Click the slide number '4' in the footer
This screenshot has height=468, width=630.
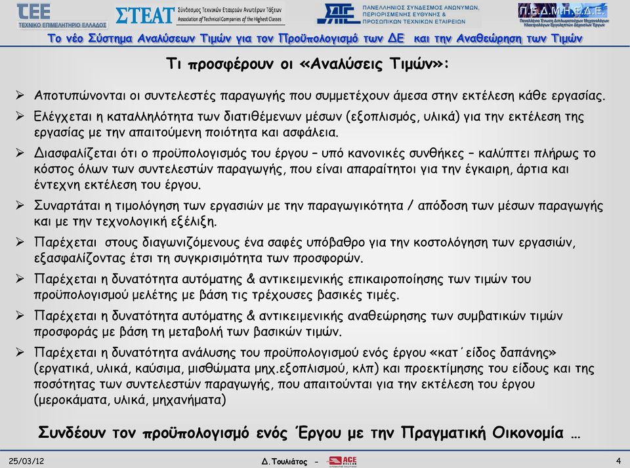618,461
